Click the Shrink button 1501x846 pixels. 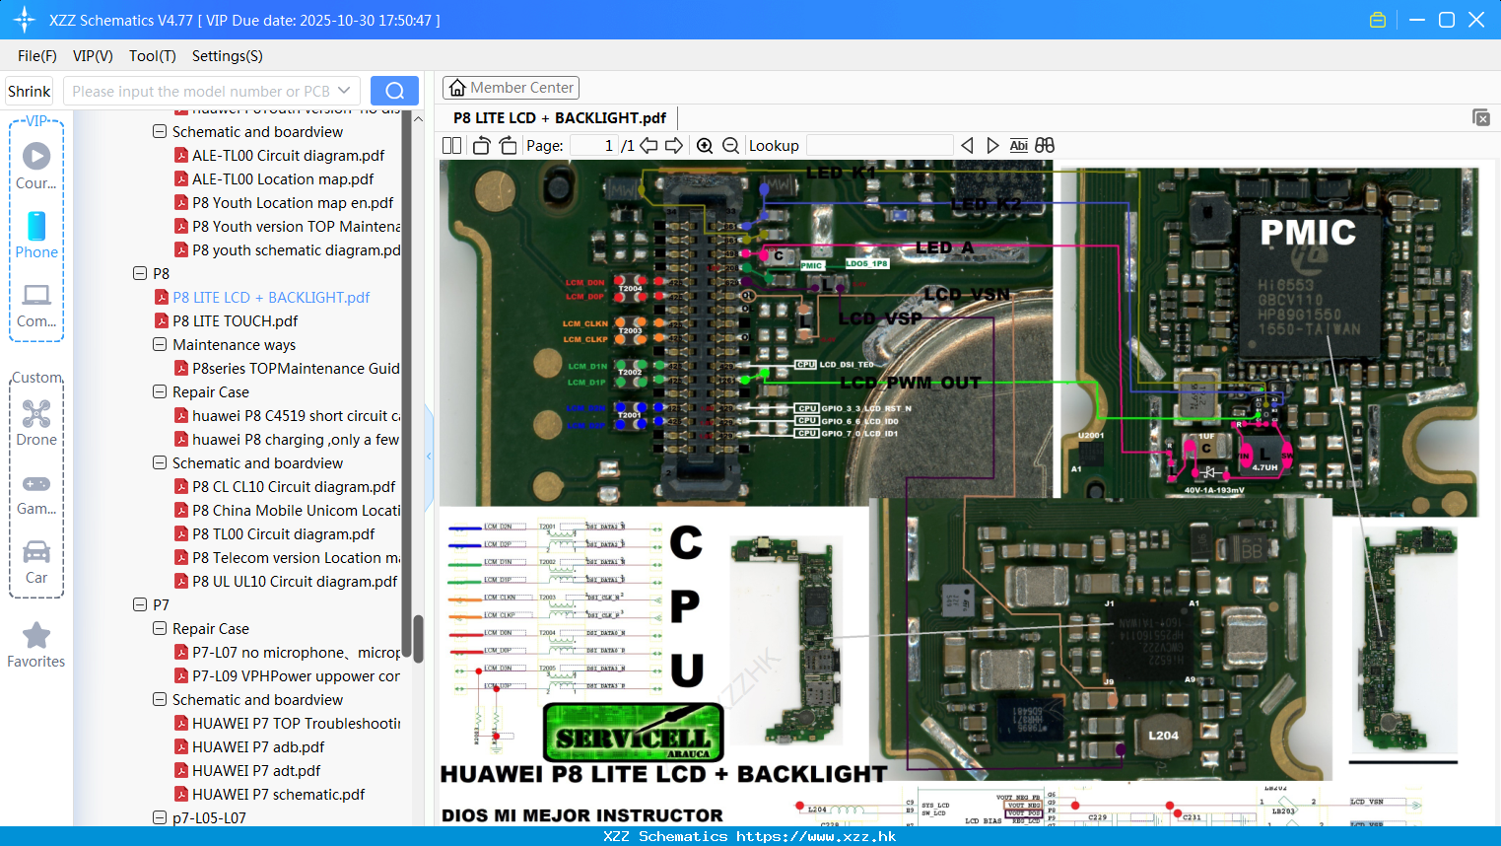coord(30,91)
